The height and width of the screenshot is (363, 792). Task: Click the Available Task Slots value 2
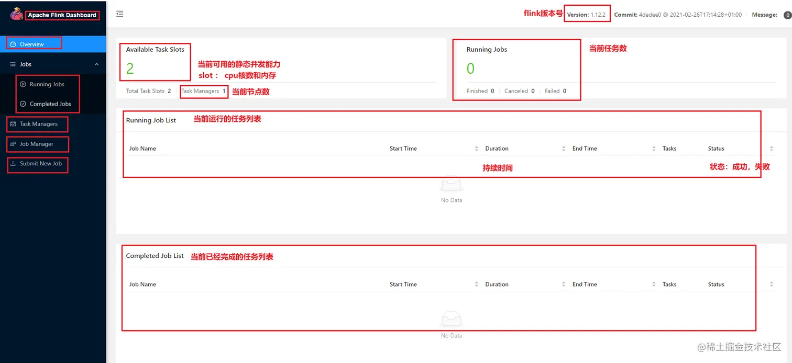[x=130, y=68]
